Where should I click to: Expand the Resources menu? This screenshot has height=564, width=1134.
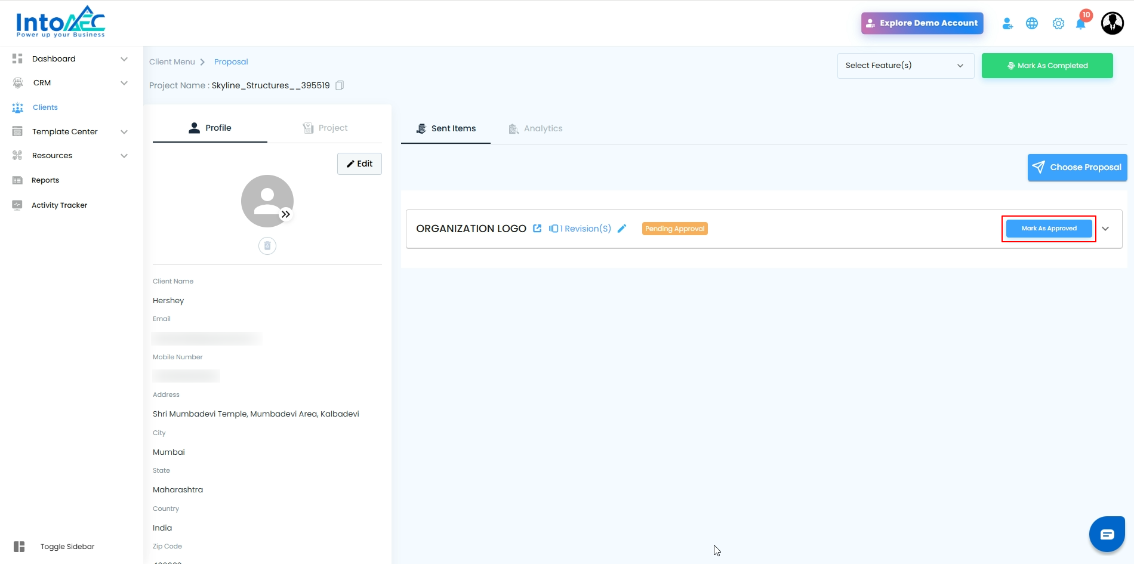pyautogui.click(x=124, y=156)
